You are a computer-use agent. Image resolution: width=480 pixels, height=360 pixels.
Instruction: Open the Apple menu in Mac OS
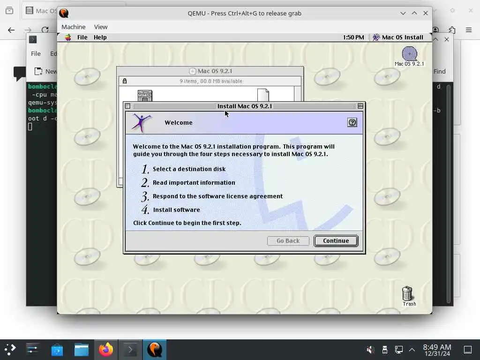(68, 37)
